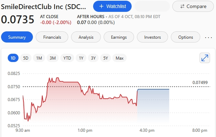Switch chart to 3M range

[53, 58]
